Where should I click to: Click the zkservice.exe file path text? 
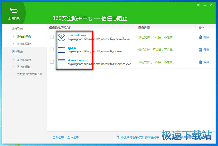pos(99,64)
